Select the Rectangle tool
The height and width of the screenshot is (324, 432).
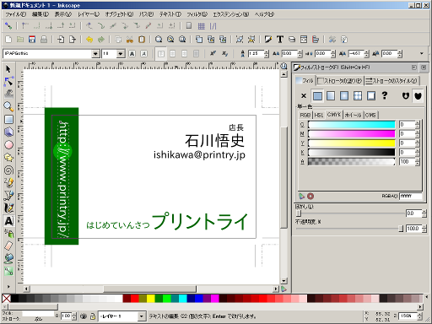(x=8, y=120)
